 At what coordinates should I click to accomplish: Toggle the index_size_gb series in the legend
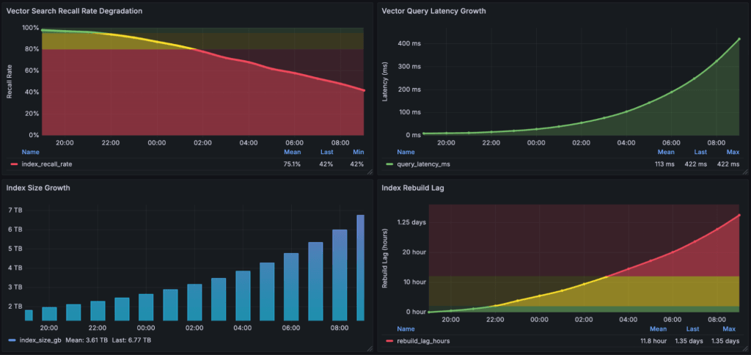tap(40, 340)
